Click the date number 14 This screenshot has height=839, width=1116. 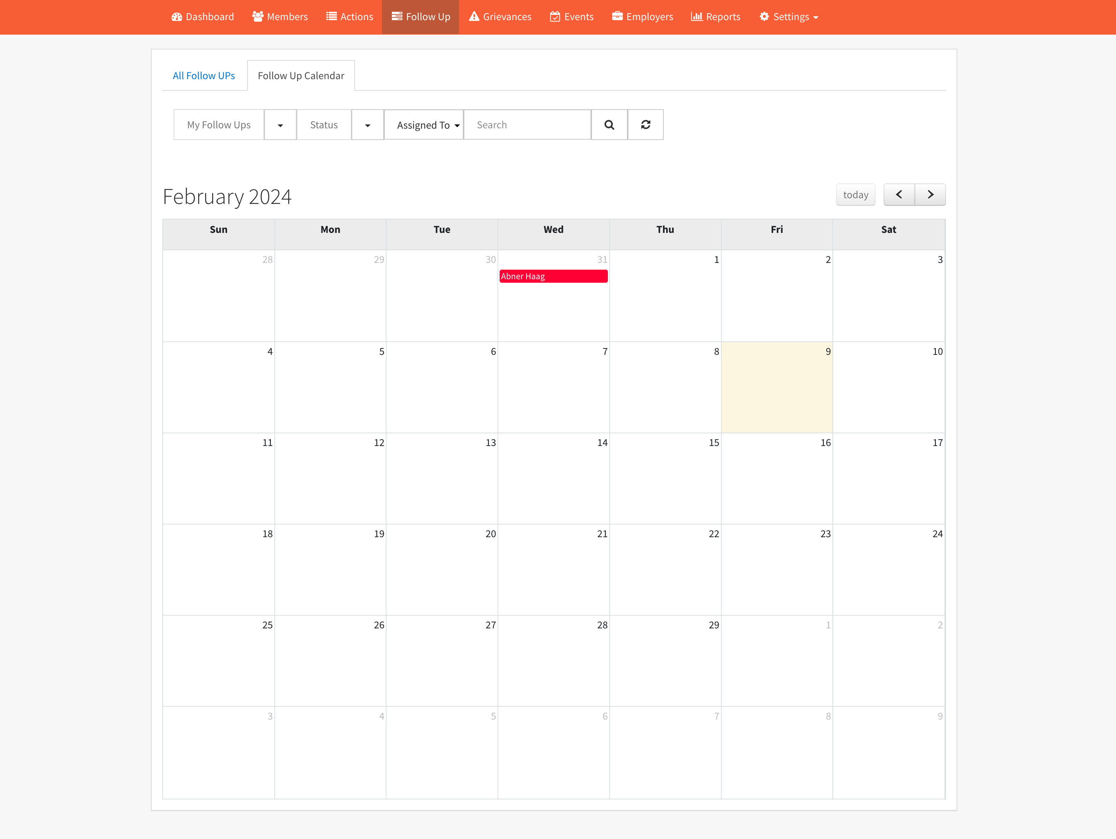pyautogui.click(x=603, y=443)
